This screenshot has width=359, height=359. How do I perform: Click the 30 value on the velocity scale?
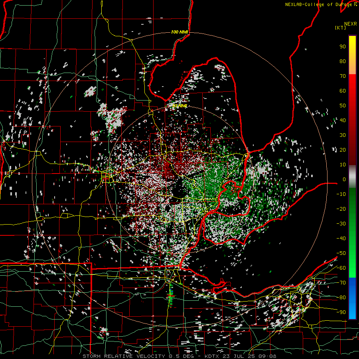click(x=343, y=135)
